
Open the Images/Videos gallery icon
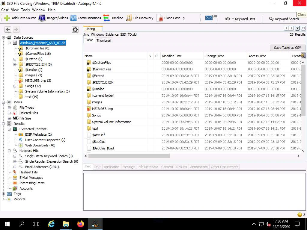pos(42,18)
